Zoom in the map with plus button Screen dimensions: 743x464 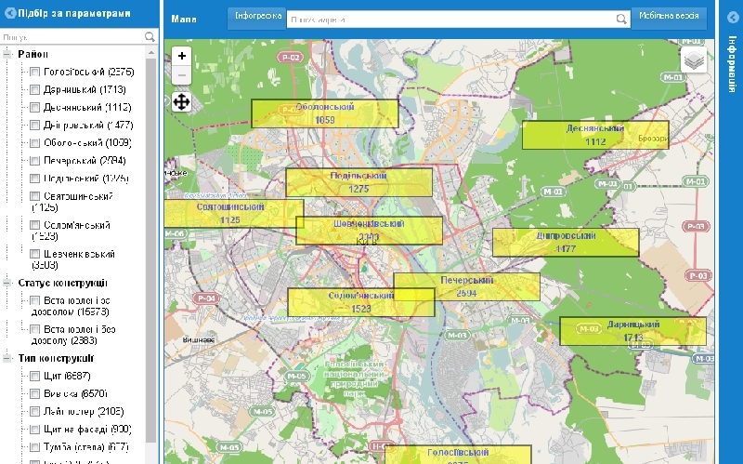pos(181,56)
